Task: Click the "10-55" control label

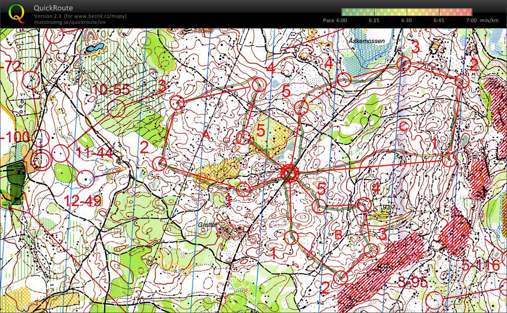Action: (111, 89)
